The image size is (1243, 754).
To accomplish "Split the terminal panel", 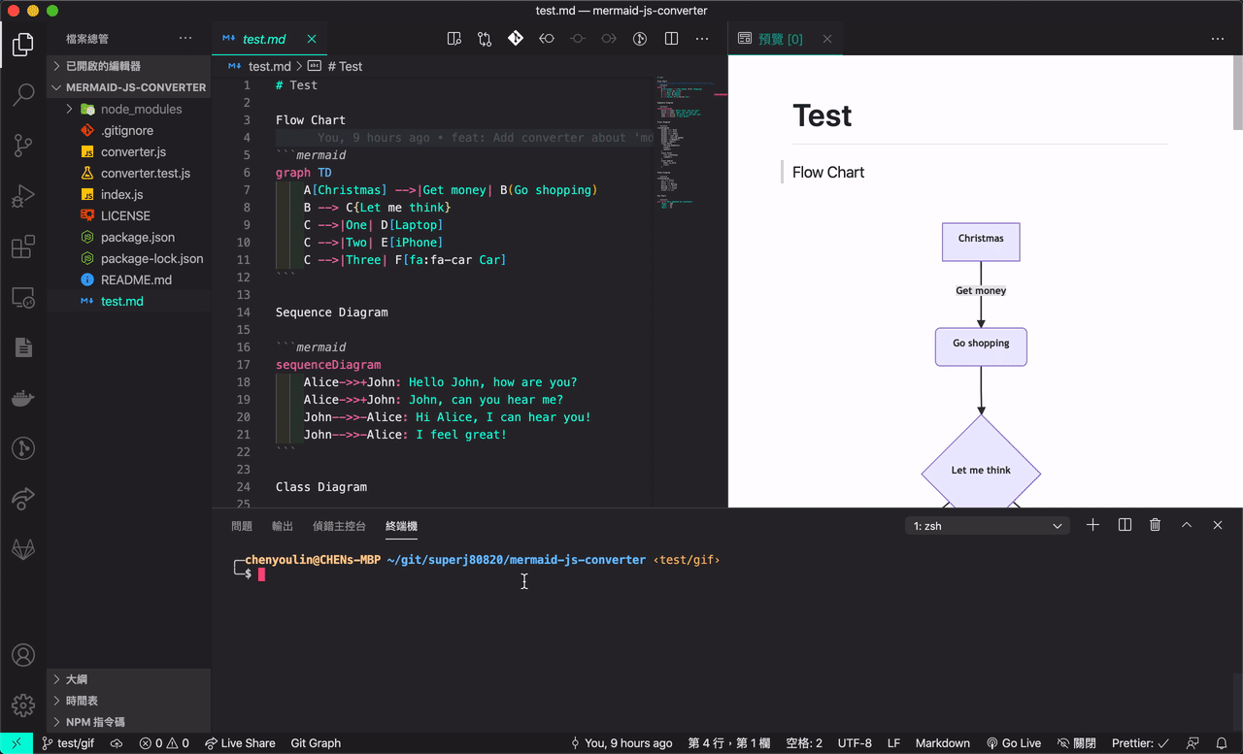I will [1125, 525].
